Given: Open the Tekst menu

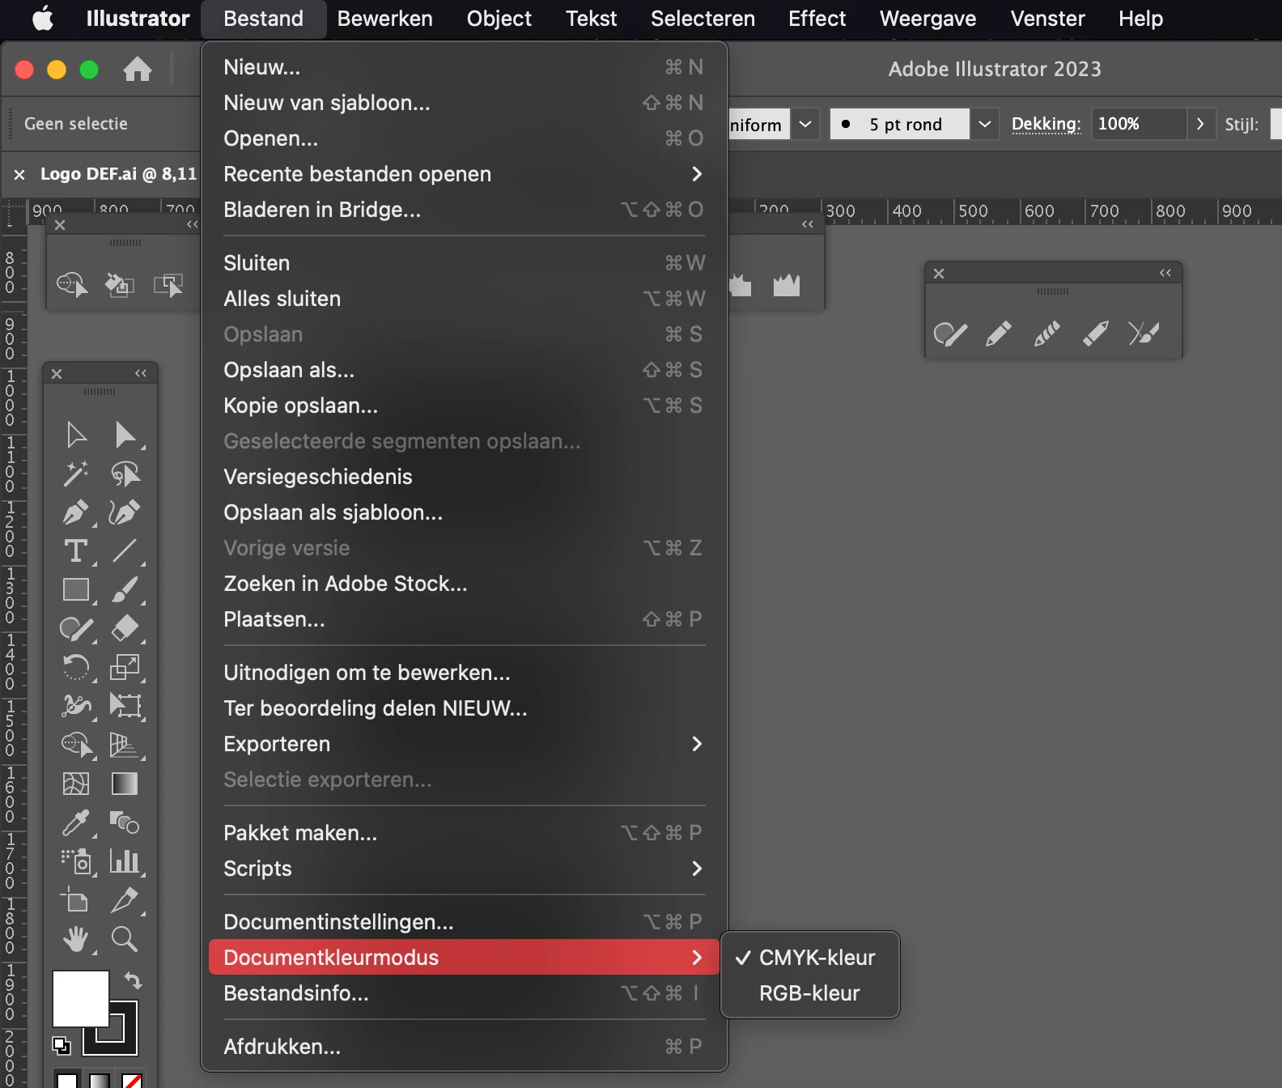Looking at the screenshot, I should (592, 19).
